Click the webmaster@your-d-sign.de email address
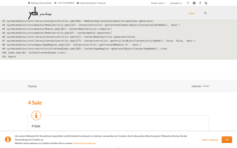 tap(93, 3)
